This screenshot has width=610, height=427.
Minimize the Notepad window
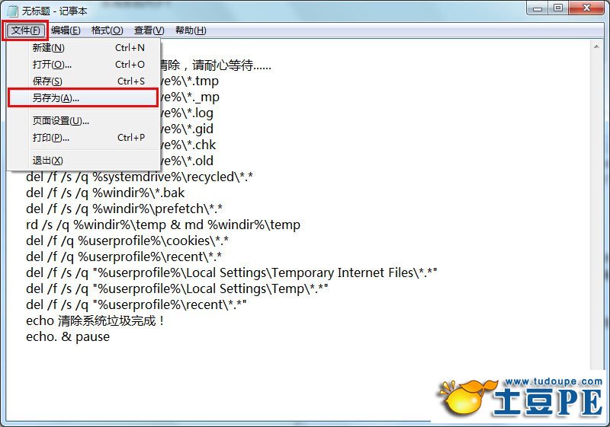pyautogui.click(x=538, y=8)
